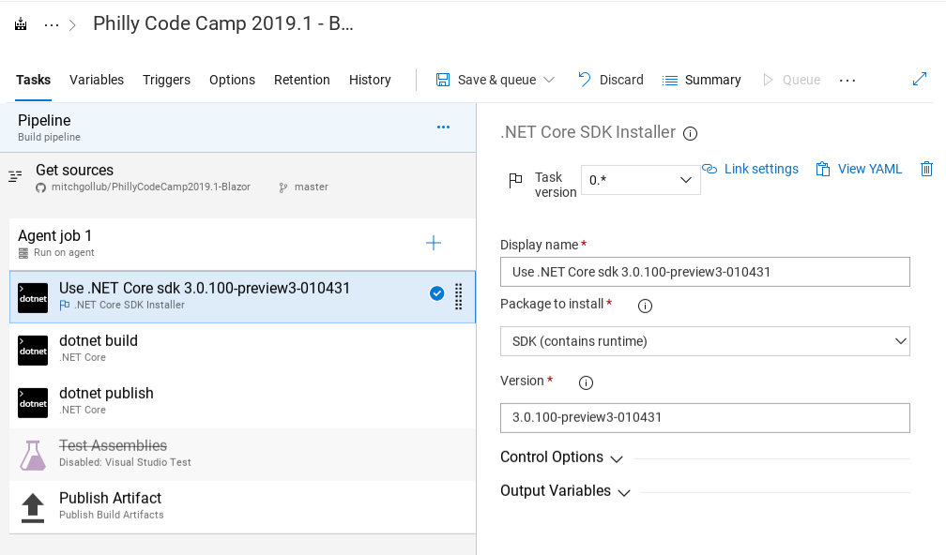This screenshot has width=946, height=555.
Task: Click the pipeline title Philly Code Camp 2019.1
Action: click(x=223, y=23)
